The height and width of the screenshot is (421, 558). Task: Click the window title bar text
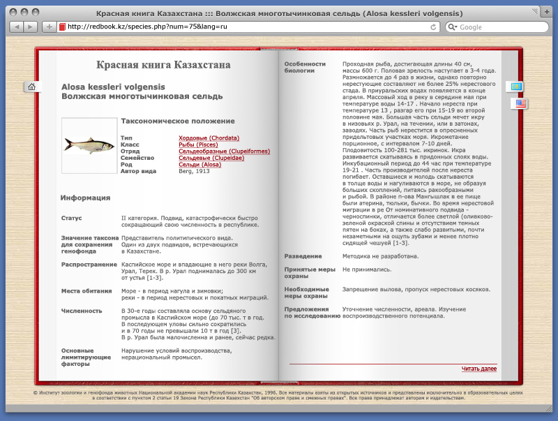280,13
